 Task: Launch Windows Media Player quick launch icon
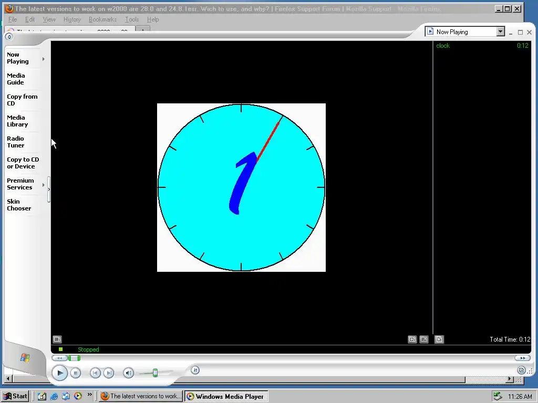78,396
